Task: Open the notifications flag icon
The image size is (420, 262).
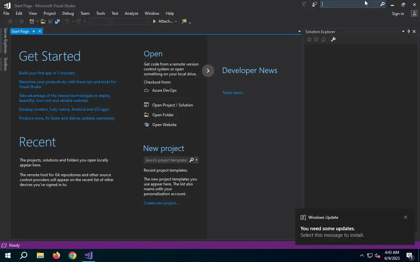Action: coord(304,4)
